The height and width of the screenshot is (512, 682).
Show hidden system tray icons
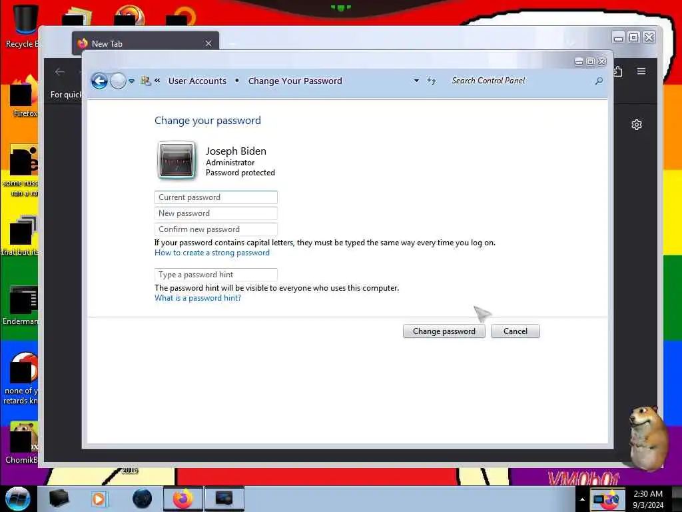click(582, 499)
